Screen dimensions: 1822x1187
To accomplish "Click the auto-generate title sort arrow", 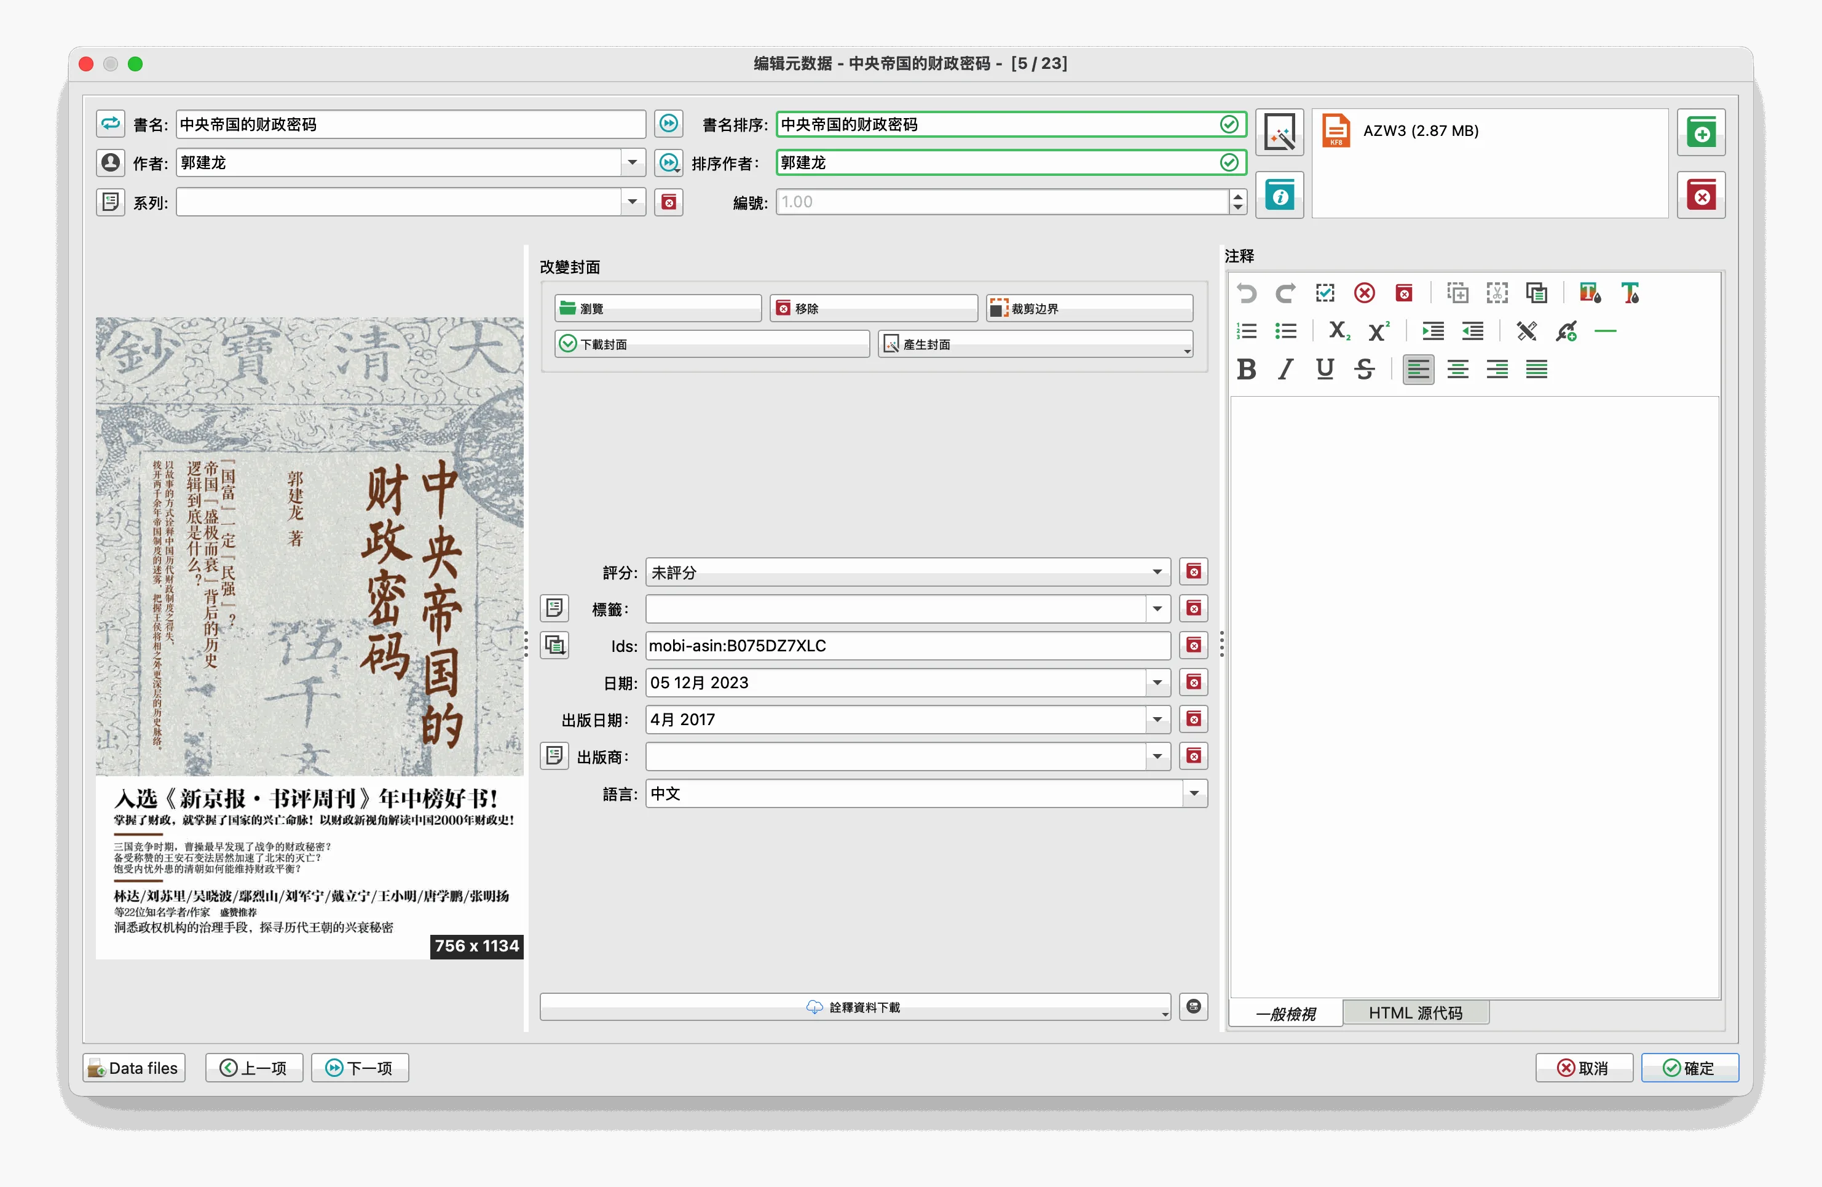I will click(668, 123).
